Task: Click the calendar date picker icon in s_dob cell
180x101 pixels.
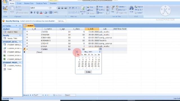Action: tap(100, 49)
